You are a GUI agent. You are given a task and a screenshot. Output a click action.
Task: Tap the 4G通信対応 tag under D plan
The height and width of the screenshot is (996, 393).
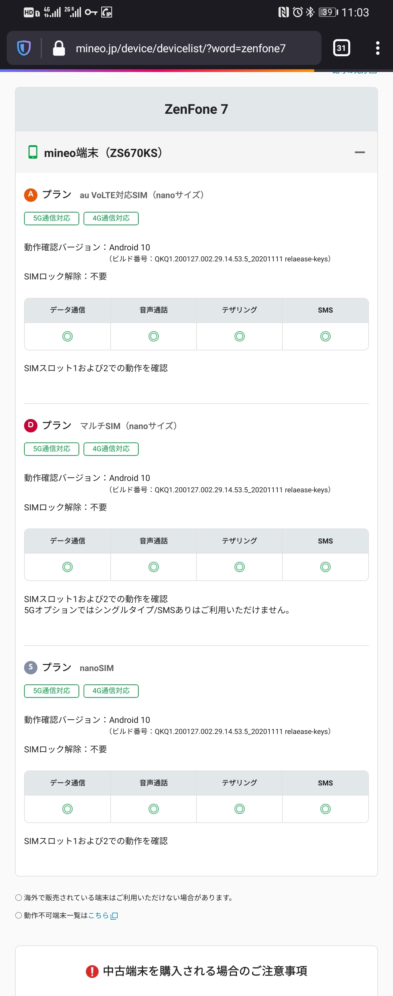tap(111, 449)
